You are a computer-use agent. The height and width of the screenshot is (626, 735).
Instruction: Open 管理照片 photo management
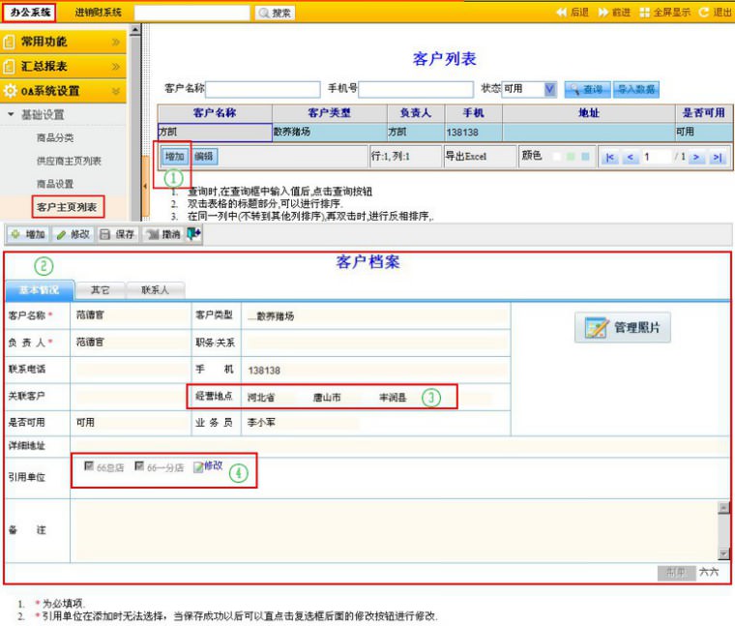coord(623,328)
